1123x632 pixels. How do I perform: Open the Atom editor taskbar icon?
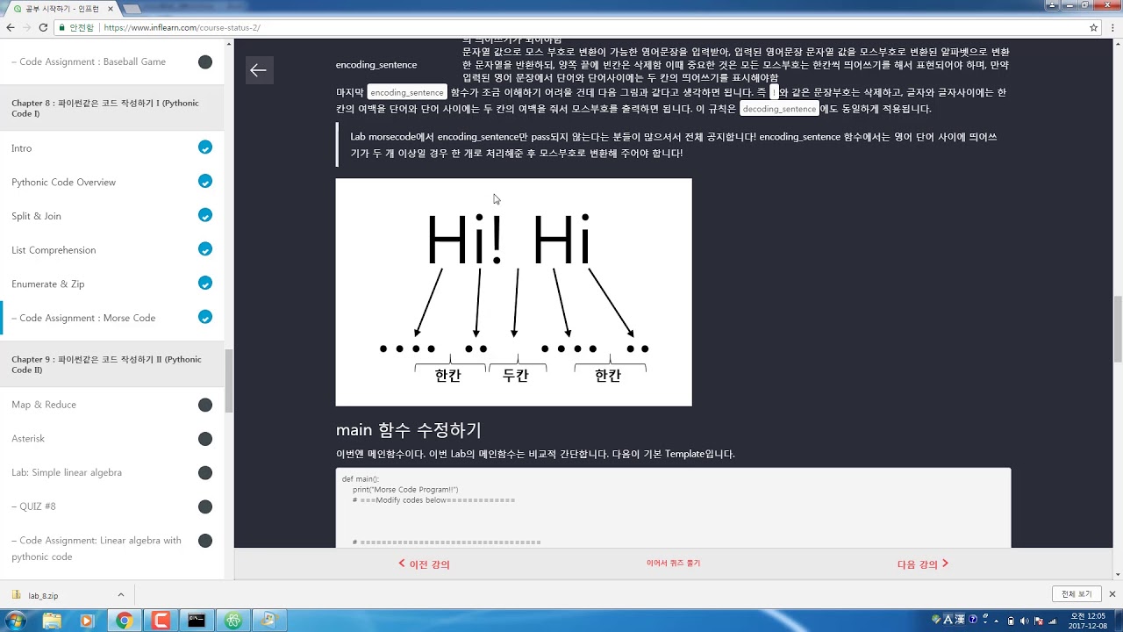point(232,621)
